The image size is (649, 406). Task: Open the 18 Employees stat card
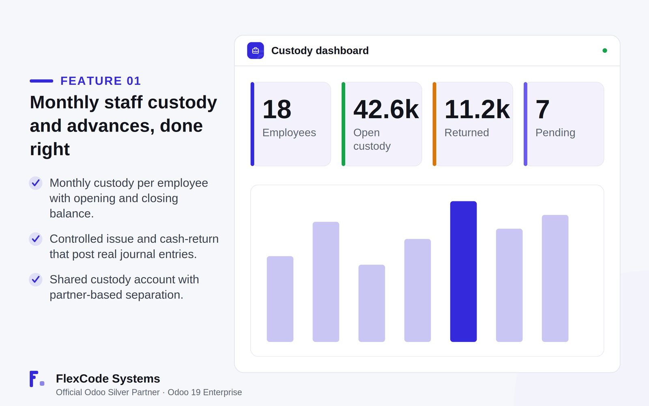click(290, 124)
